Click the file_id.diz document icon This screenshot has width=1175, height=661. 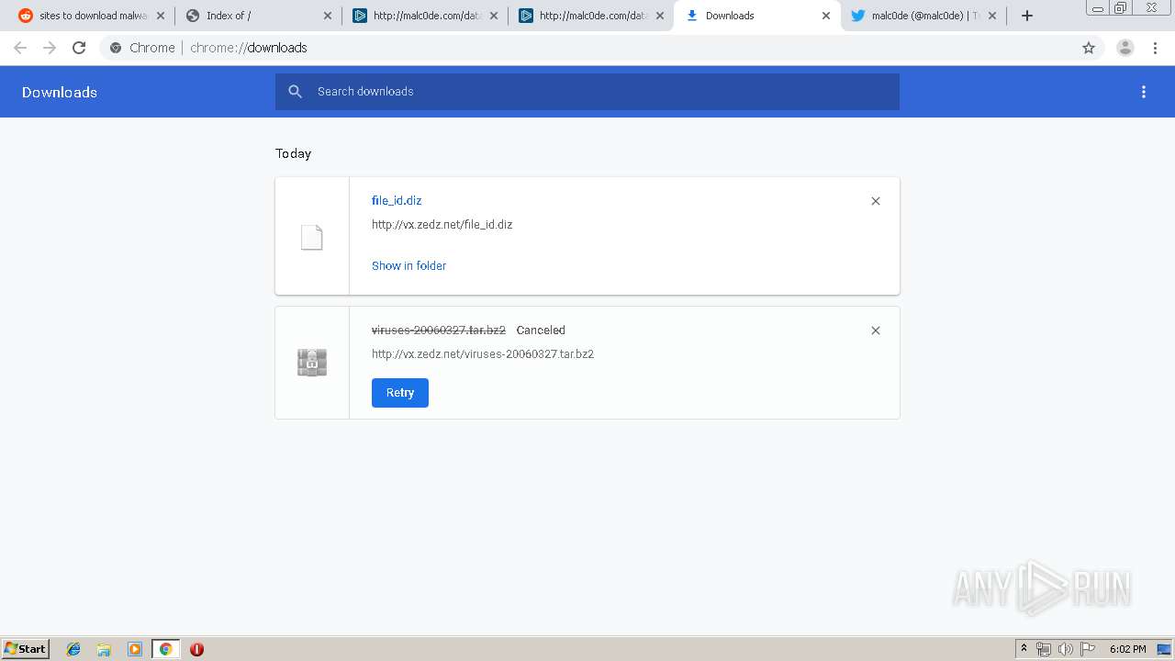312,237
